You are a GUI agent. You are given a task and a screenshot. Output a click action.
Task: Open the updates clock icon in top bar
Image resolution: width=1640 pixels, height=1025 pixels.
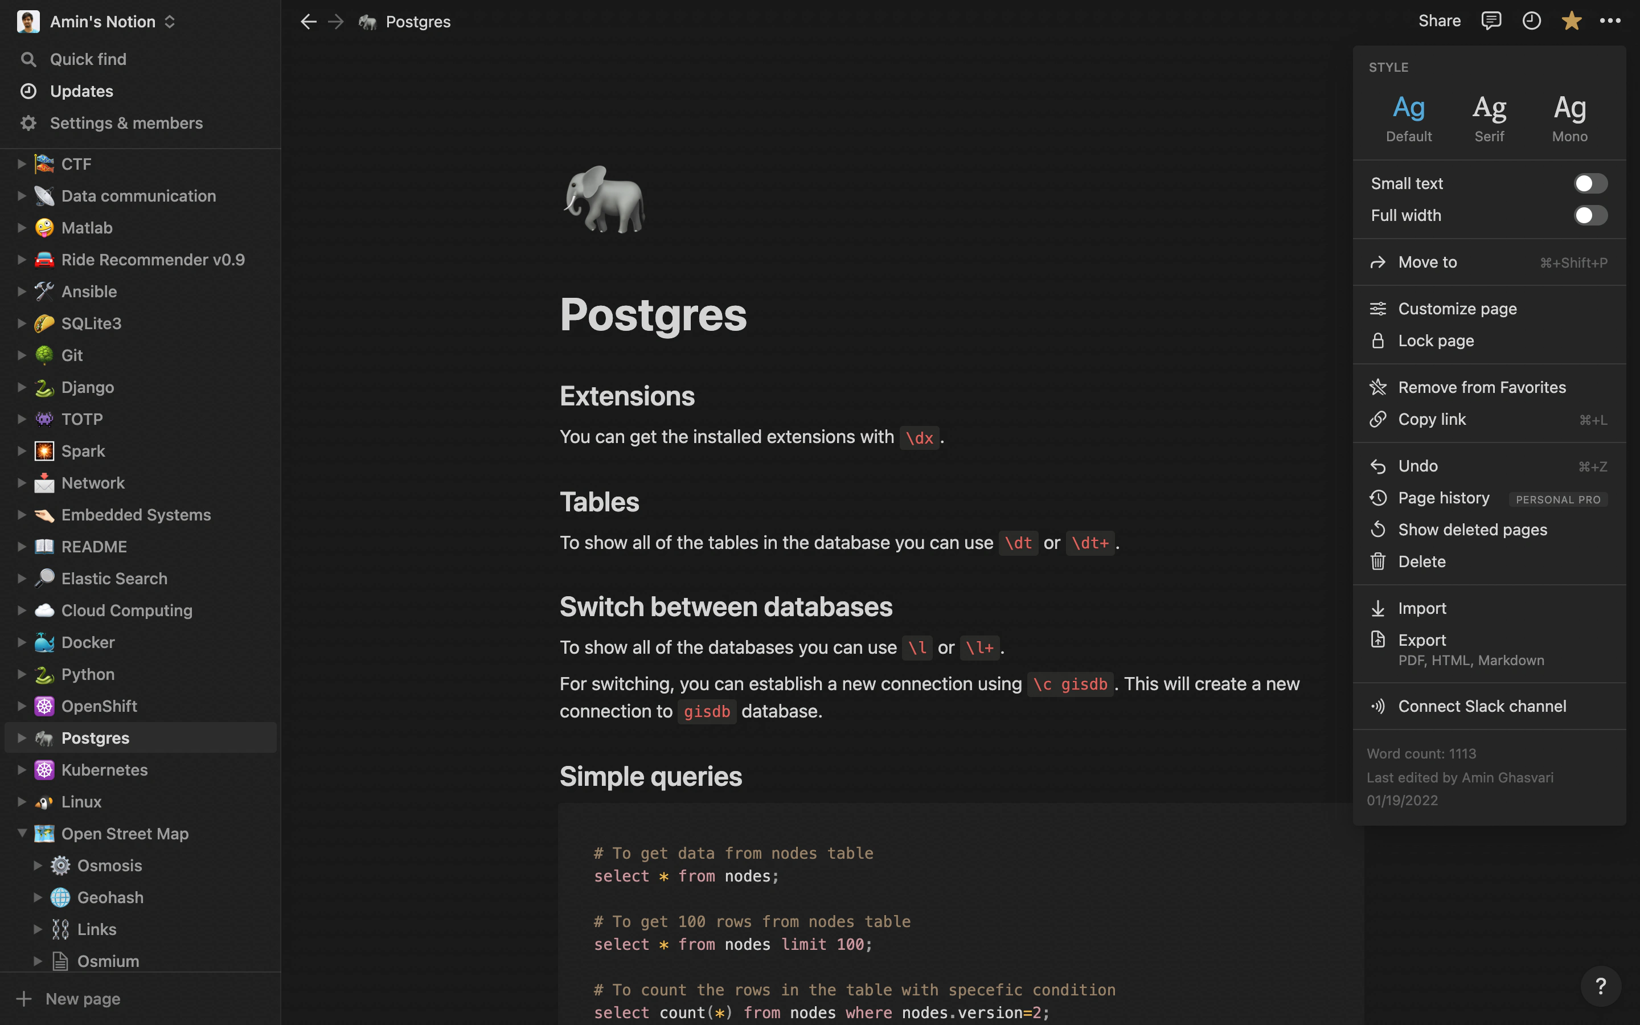pos(1531,21)
